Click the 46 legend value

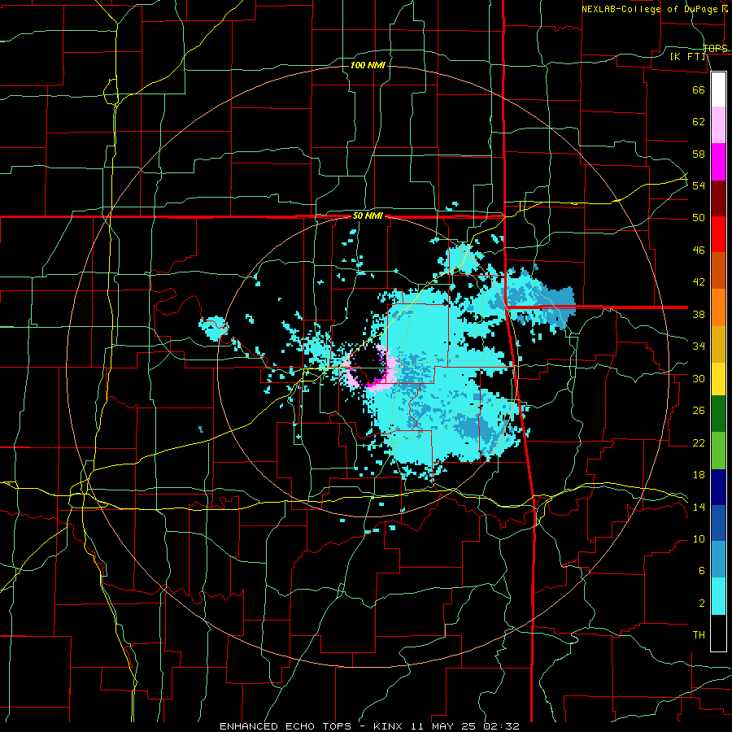coord(699,251)
